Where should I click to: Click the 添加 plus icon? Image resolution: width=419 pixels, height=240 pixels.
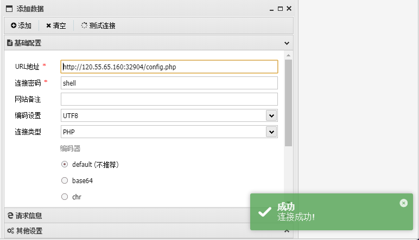[14, 25]
